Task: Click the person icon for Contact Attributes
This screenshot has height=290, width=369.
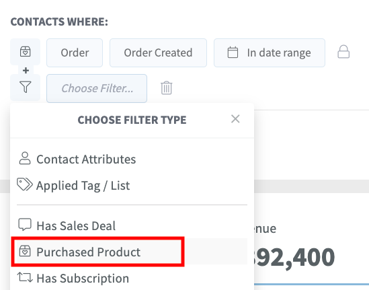Action: click(25, 158)
